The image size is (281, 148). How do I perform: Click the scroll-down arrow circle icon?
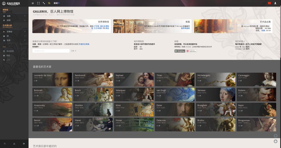point(275,141)
